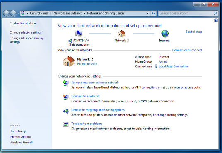Click the Troubleshoot problems icon
The width and height of the screenshot is (222, 153).
[66, 124]
